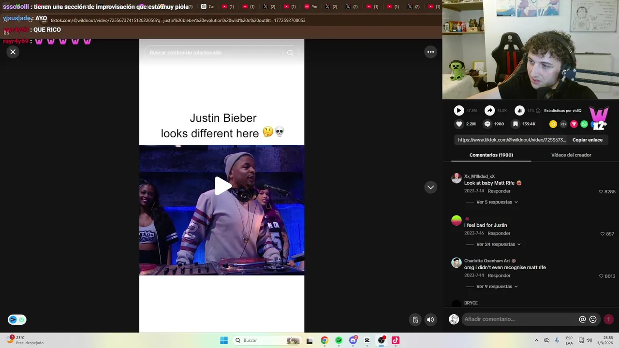Like the comment with 8285 likes
This screenshot has width=619, height=348.
[601, 192]
